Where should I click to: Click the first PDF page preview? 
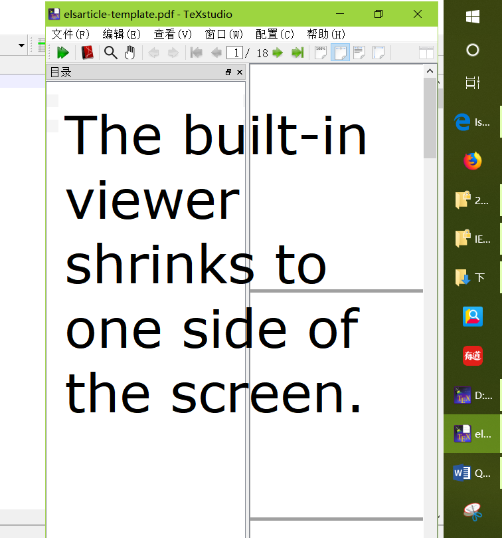[337, 177]
